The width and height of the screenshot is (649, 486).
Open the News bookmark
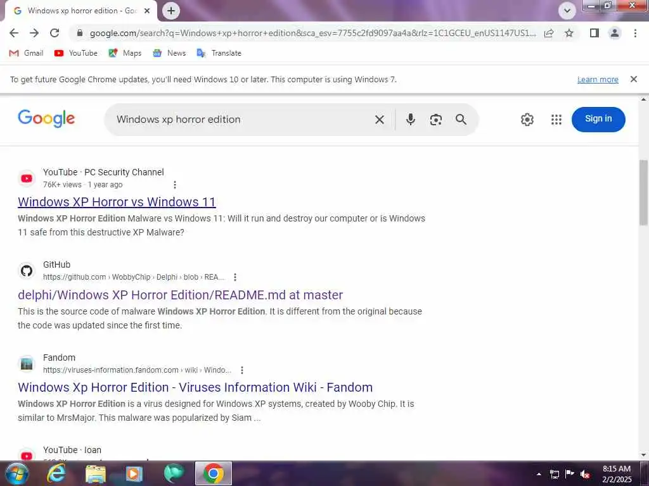tap(169, 53)
